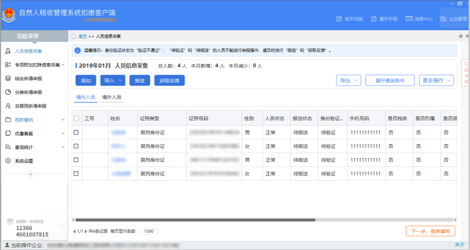Click the 分类所得申报 pie chart icon
The height and width of the screenshot is (250, 470).
tap(8, 92)
